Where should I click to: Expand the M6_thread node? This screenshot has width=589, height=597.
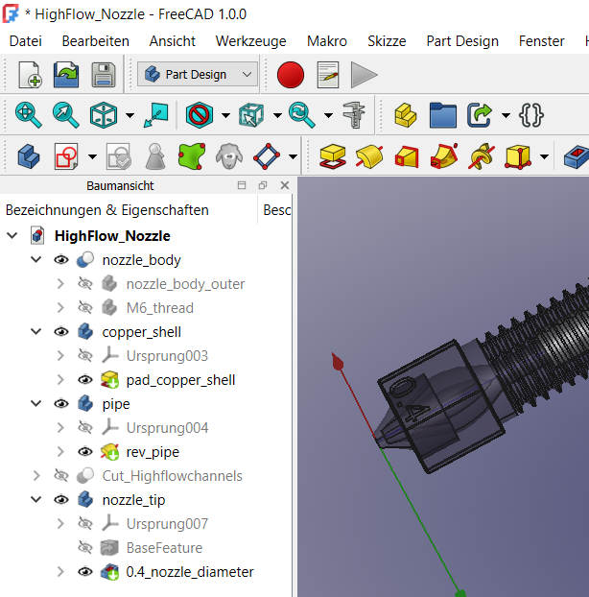(x=60, y=308)
